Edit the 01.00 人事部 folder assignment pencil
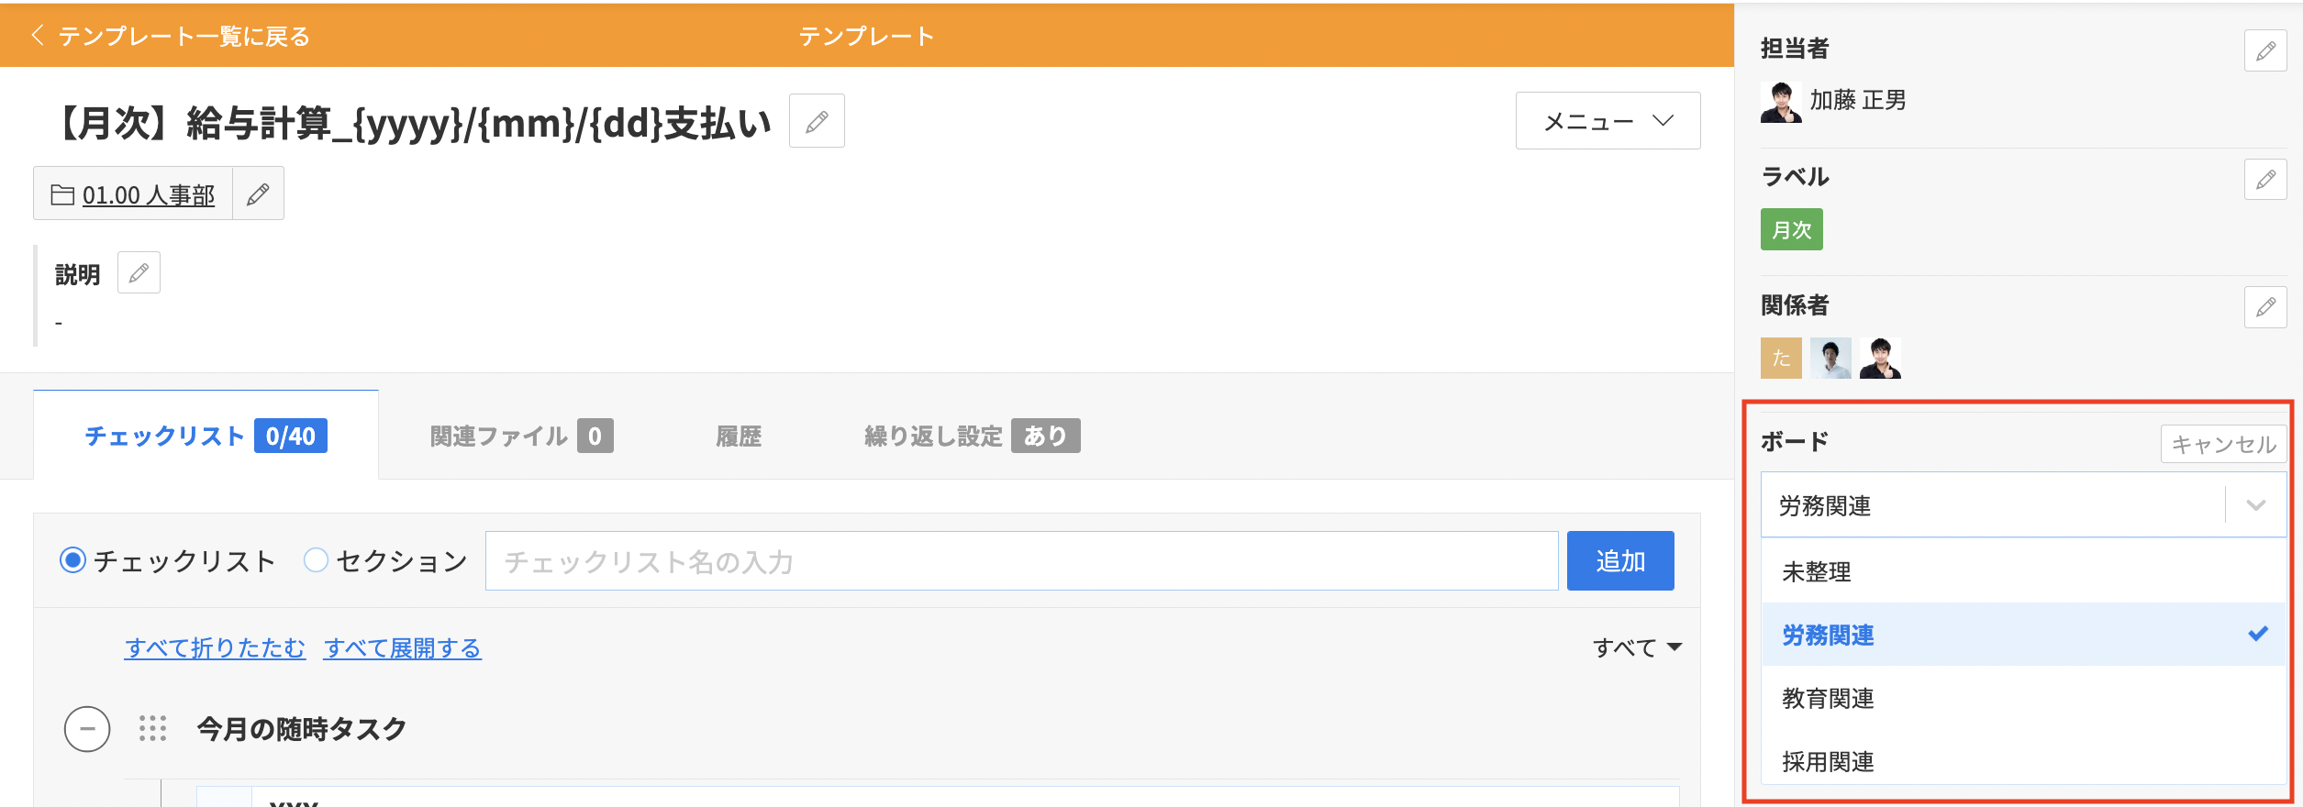Image resolution: width=2303 pixels, height=807 pixels. click(258, 193)
